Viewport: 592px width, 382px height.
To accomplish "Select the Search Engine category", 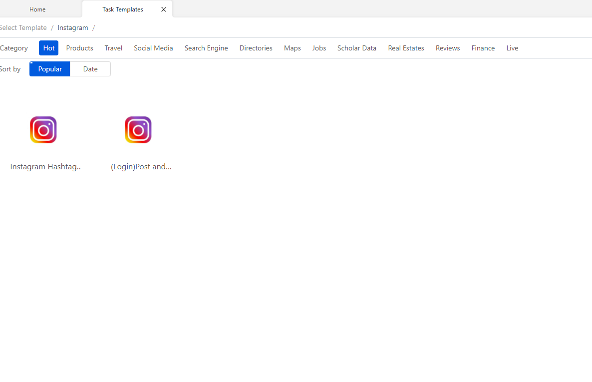I will [x=206, y=48].
